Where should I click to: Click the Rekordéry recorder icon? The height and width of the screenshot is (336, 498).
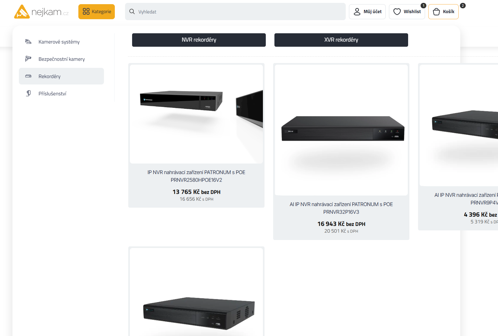[28, 76]
